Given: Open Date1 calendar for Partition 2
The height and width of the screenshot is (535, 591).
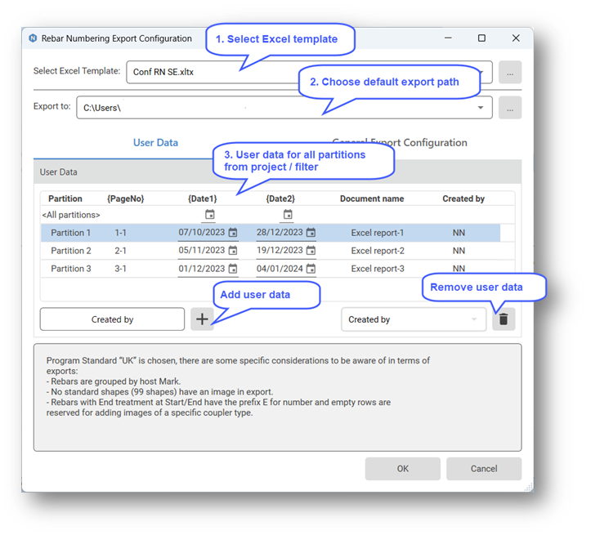Looking at the screenshot, I should (x=233, y=251).
